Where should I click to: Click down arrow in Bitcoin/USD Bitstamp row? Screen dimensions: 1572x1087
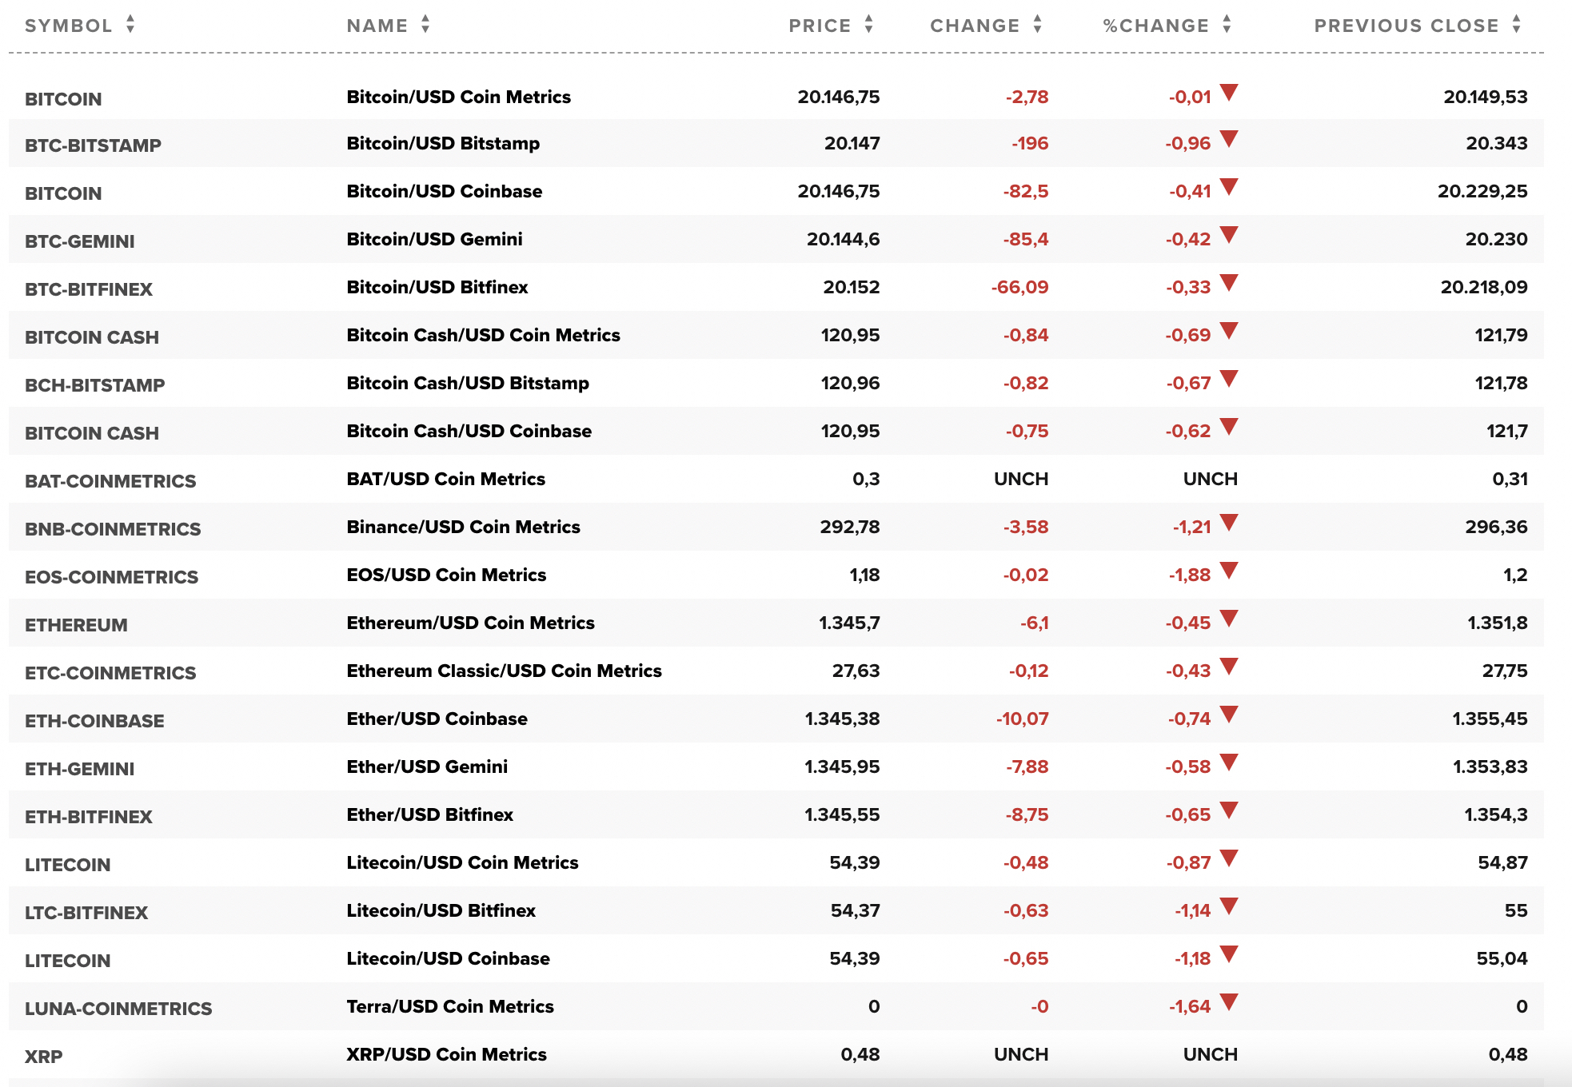click(x=1229, y=139)
